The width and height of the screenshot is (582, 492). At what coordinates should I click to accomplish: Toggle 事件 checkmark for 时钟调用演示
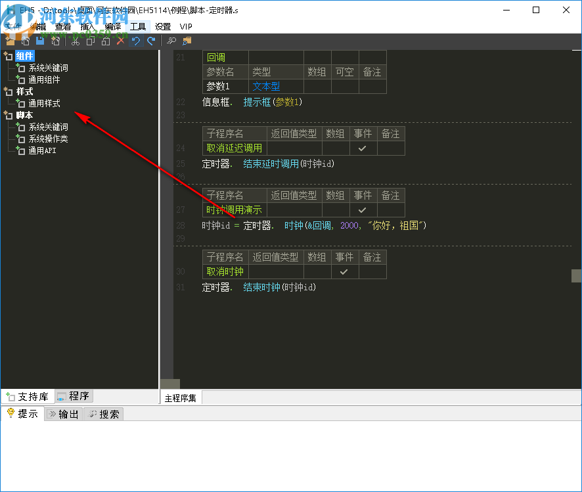click(363, 210)
